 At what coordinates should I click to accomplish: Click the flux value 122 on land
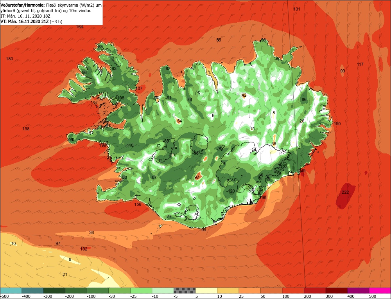pos(284,167)
